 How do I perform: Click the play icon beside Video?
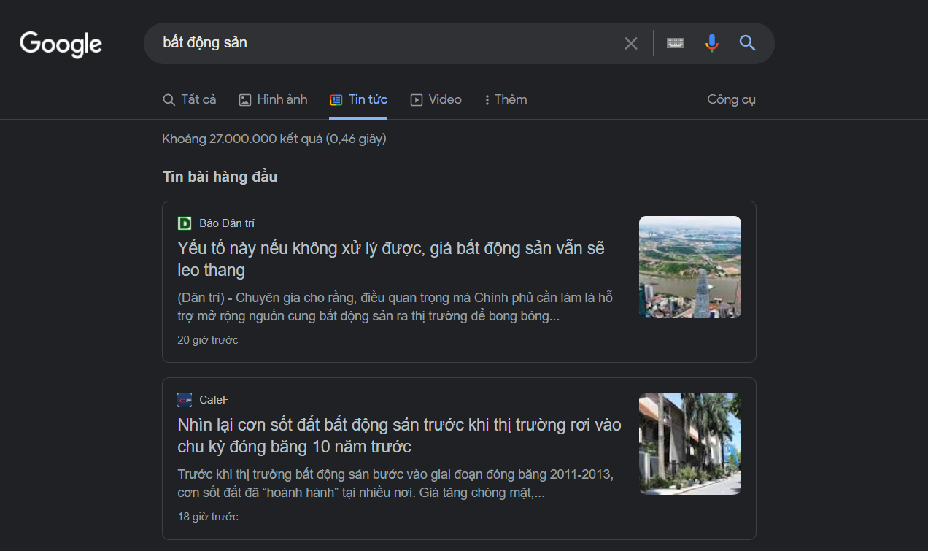[416, 99]
